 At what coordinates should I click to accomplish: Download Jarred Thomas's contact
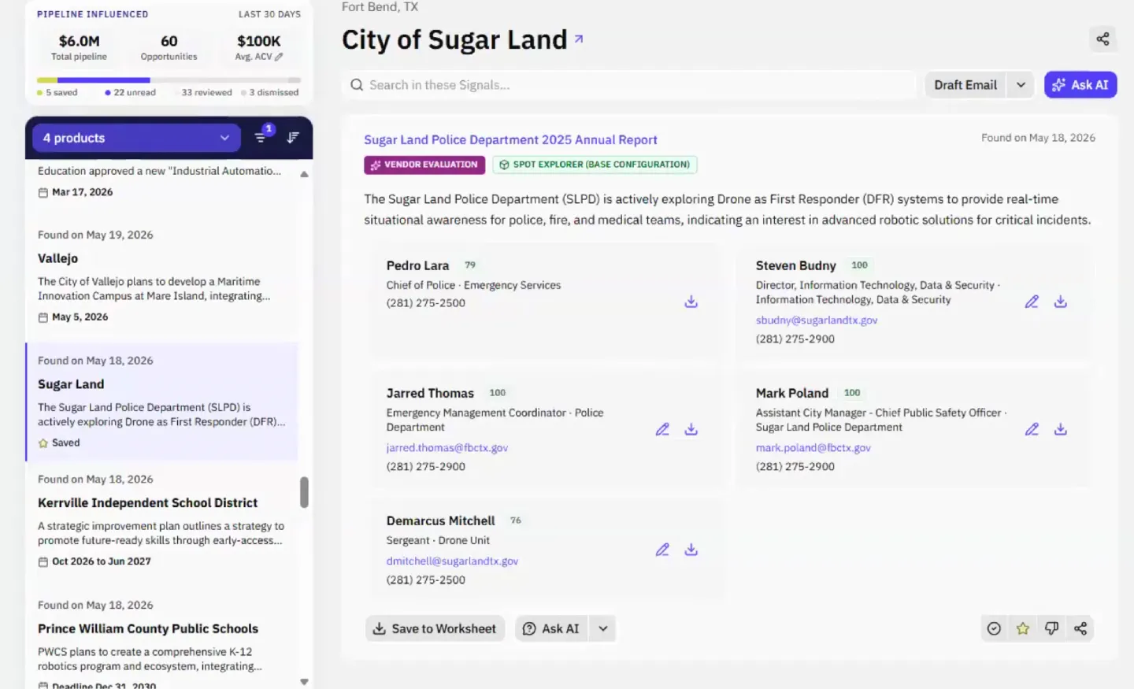[x=691, y=429]
